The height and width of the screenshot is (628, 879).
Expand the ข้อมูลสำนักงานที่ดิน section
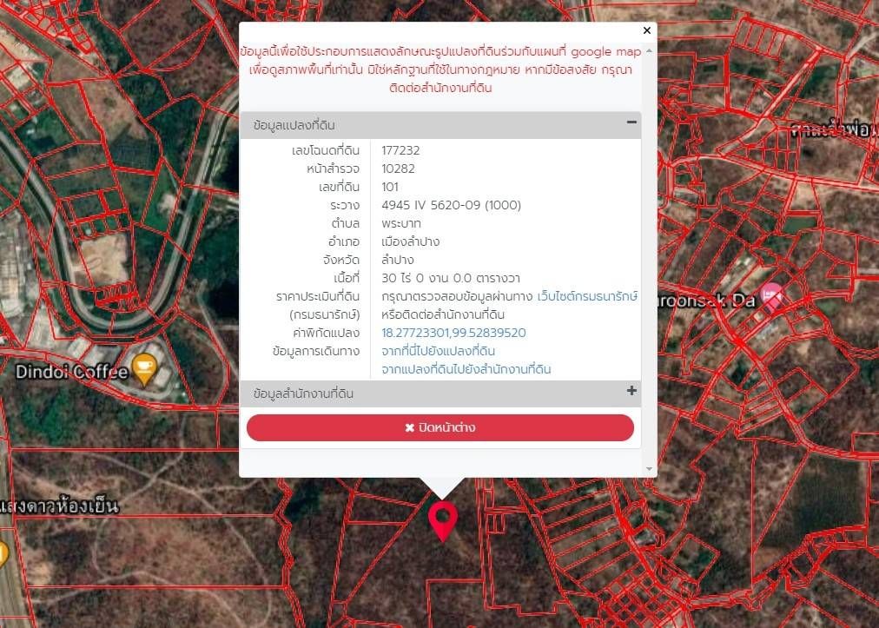pyautogui.click(x=631, y=391)
